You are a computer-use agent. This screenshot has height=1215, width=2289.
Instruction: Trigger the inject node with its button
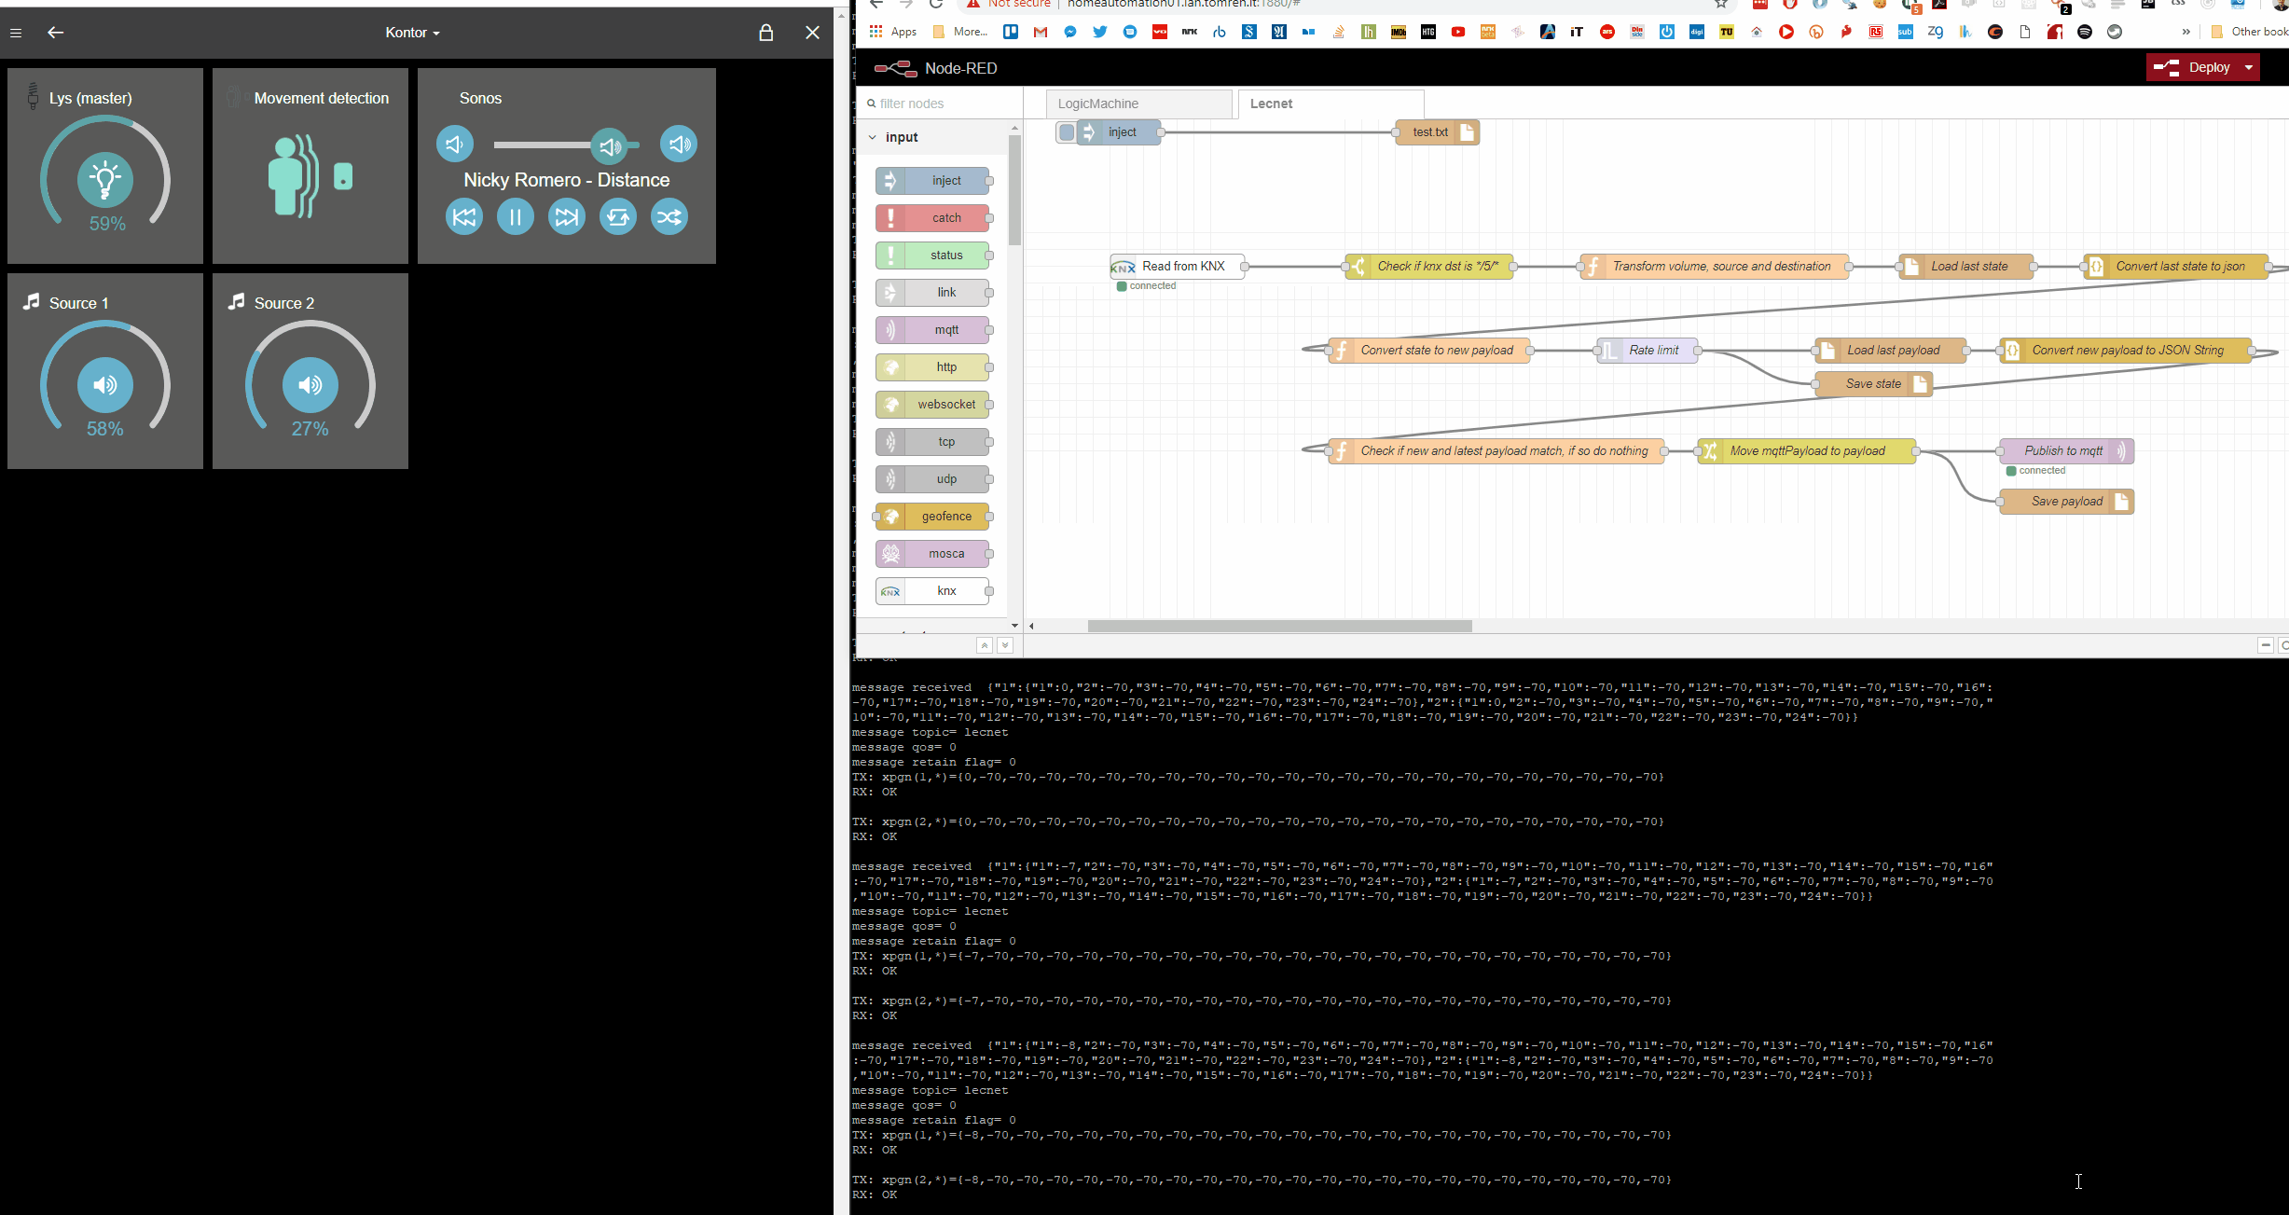(x=1067, y=131)
